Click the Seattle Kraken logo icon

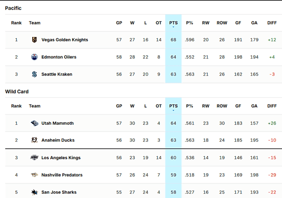click(x=34, y=74)
